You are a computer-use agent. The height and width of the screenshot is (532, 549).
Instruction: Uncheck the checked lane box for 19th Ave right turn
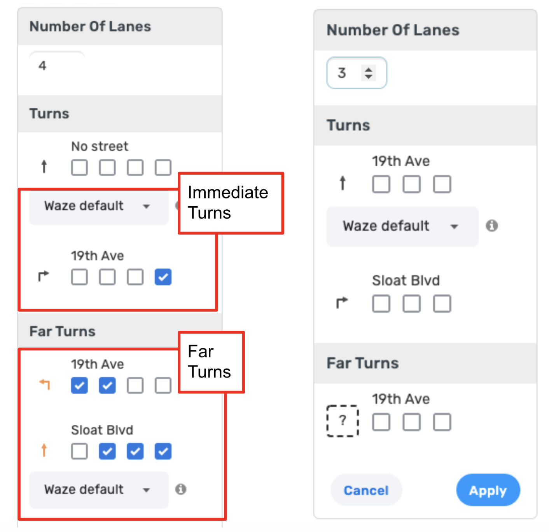[163, 277]
